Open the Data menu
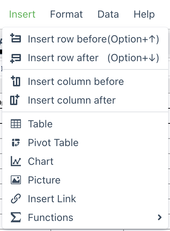Screen dimensions: 170x231 [x=108, y=14]
